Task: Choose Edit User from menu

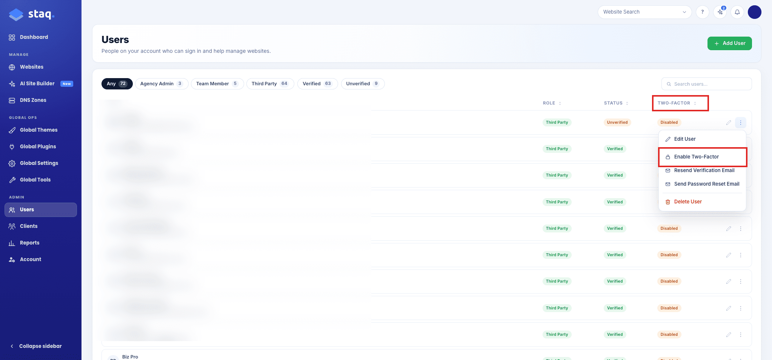Action: click(702, 139)
